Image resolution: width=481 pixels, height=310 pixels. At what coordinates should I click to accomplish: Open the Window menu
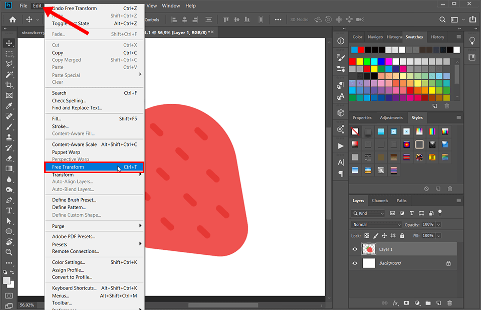(171, 6)
